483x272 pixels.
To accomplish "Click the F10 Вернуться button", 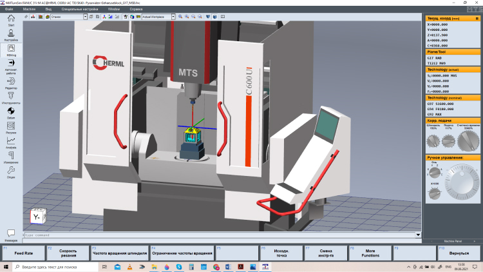I will pyautogui.click(x=459, y=253).
